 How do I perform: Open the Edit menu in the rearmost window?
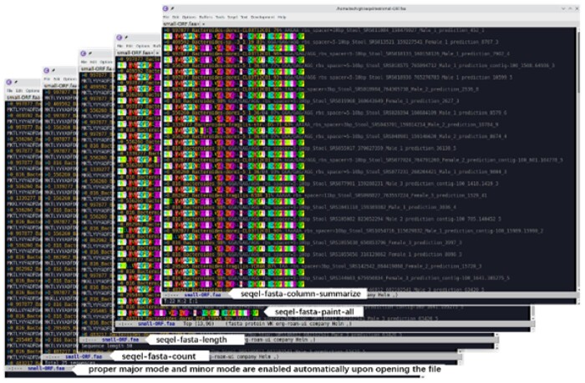pos(19,90)
